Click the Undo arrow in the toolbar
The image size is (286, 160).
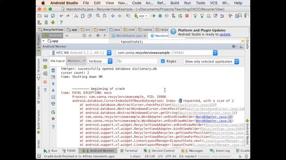point(61,16)
